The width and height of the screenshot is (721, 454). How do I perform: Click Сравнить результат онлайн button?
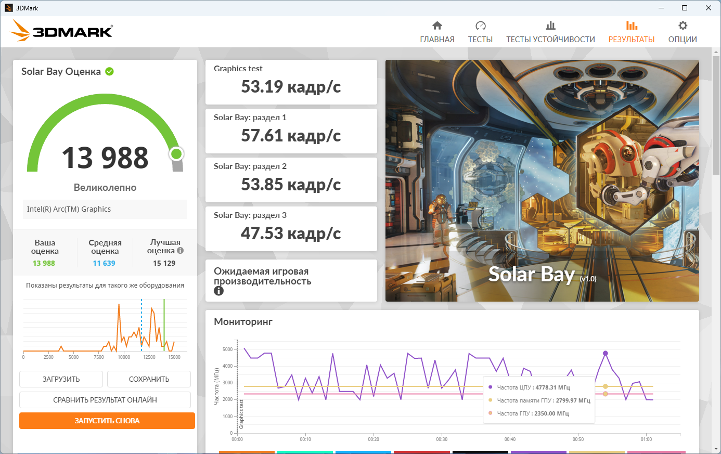(x=105, y=400)
